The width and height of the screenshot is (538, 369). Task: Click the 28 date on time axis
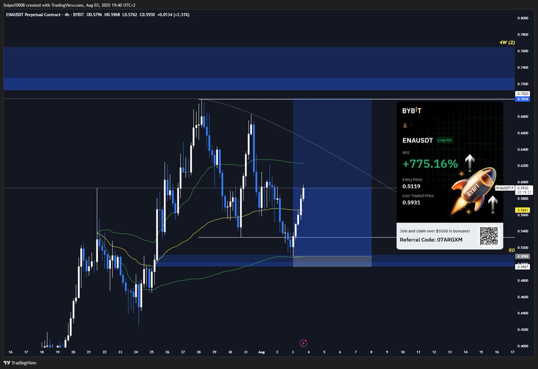[199, 352]
